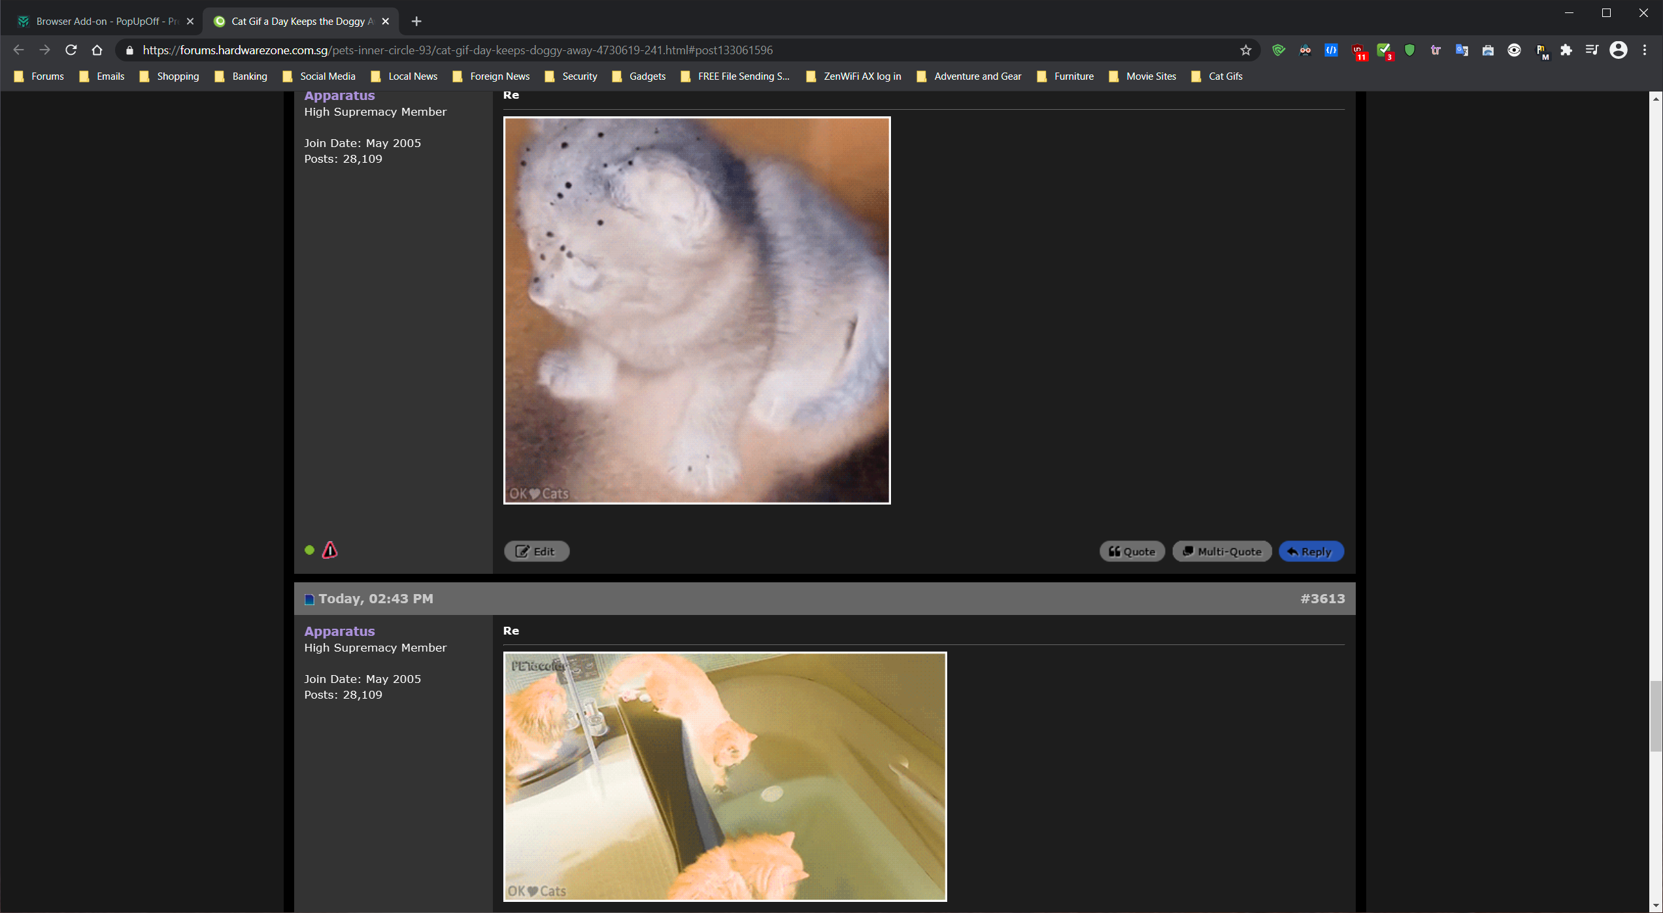
Task: Open a new browser tab
Action: [416, 22]
